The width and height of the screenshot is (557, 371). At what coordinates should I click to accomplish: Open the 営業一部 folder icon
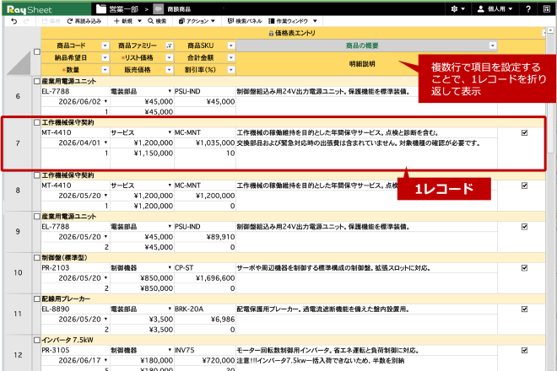101,9
